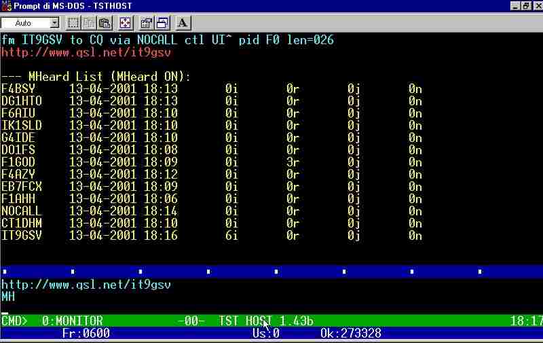Click time 18:14 in the NOCALL row

coord(161,211)
